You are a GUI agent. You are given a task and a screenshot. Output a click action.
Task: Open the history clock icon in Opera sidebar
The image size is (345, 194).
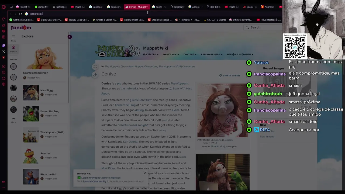[4, 72]
